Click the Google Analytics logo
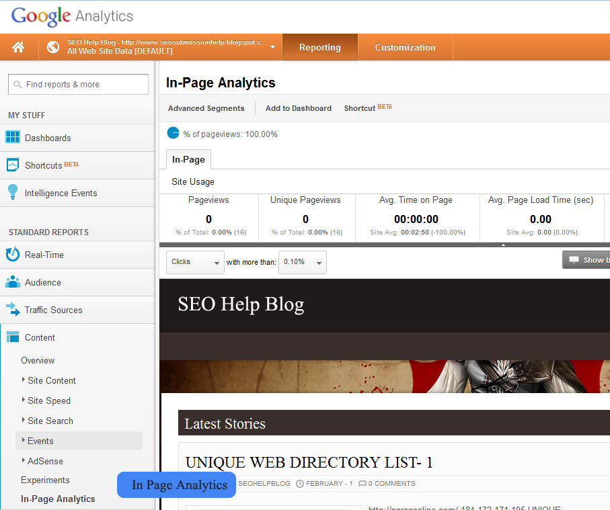The width and height of the screenshot is (610, 510). click(x=73, y=16)
